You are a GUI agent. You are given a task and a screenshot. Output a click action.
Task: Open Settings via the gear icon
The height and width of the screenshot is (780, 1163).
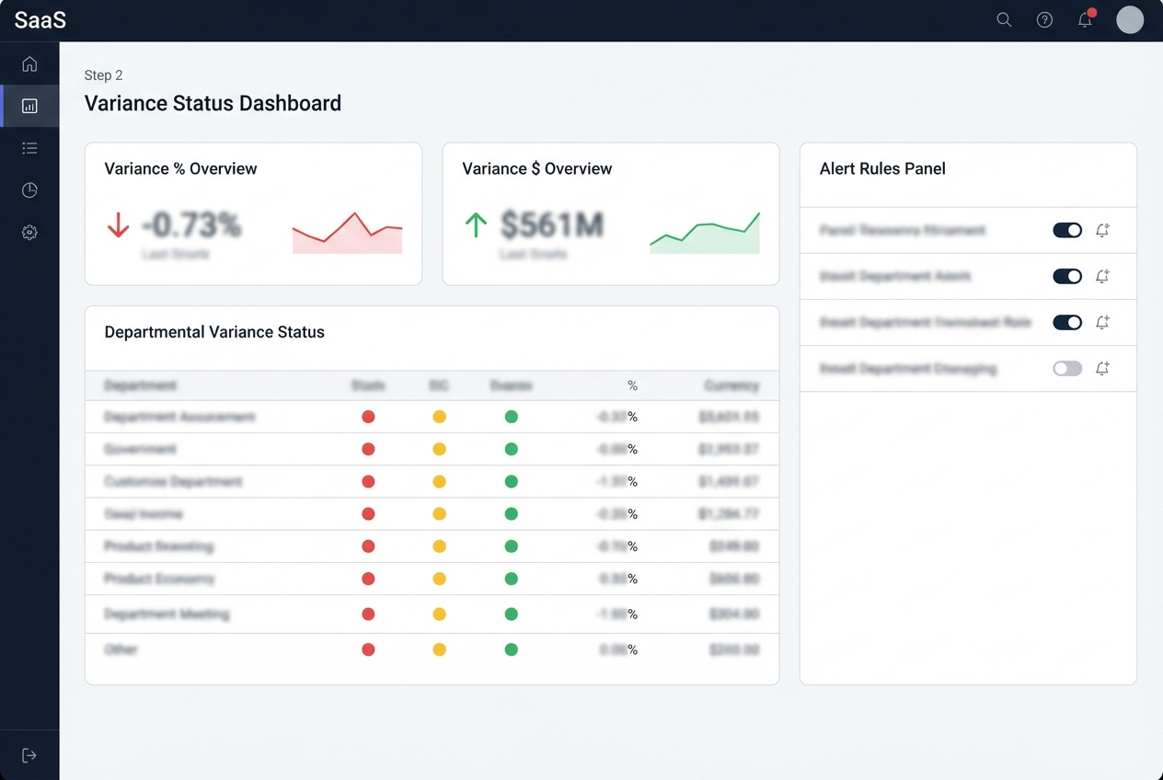point(29,232)
